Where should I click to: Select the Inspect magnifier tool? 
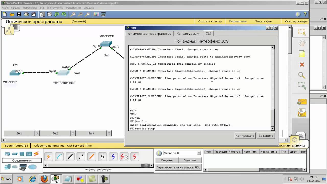click(302, 75)
